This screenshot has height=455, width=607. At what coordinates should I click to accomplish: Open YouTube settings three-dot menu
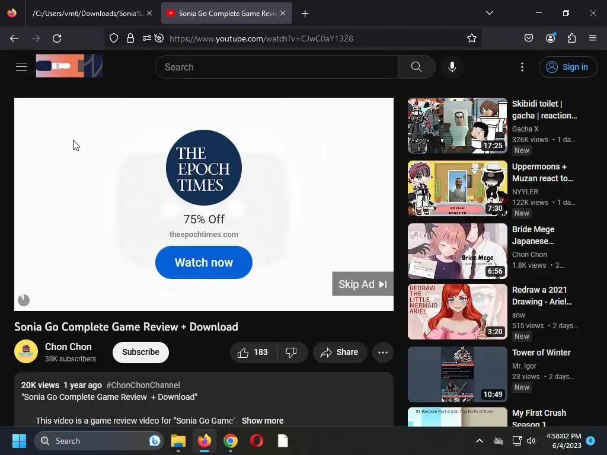tap(522, 67)
